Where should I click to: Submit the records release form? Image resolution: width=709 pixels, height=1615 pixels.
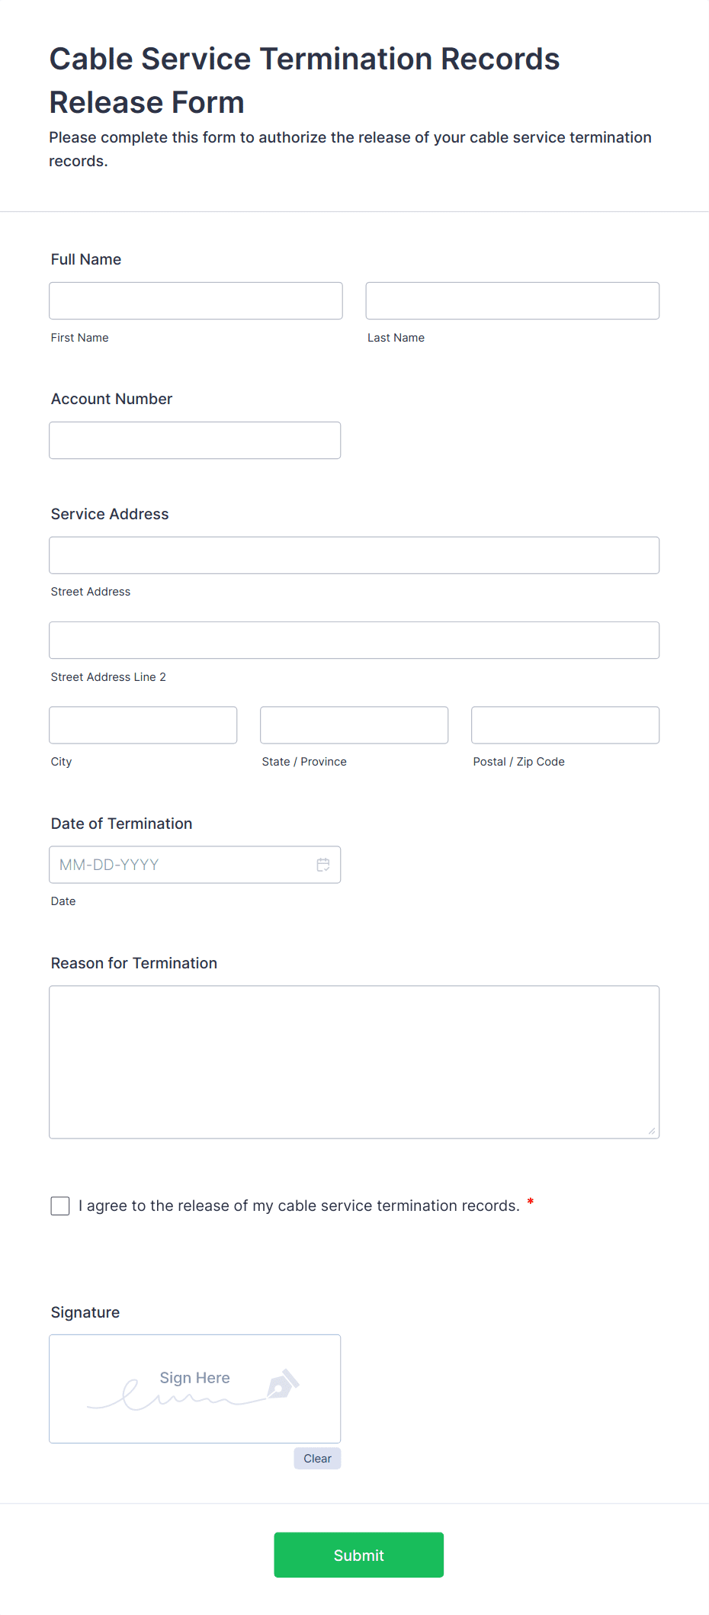pyautogui.click(x=359, y=1555)
